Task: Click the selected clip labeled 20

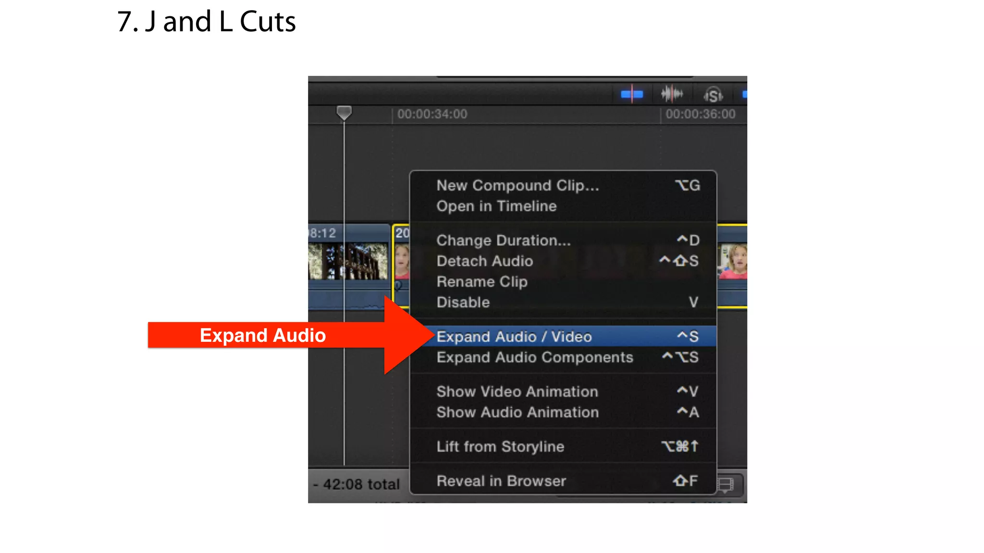Action: [x=401, y=265]
